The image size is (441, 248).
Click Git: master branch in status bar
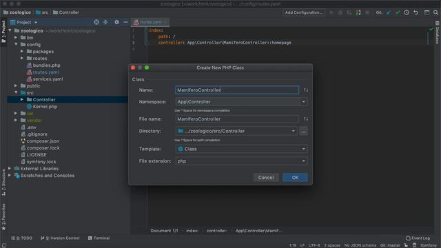point(390,245)
